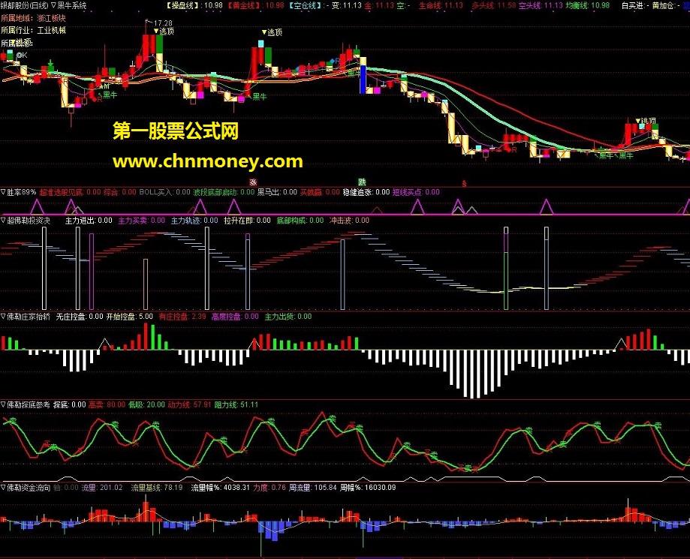Image resolution: width=690 pixels, height=559 pixels.
Task: Click the 多头线 11.58 value
Action: coord(494,6)
